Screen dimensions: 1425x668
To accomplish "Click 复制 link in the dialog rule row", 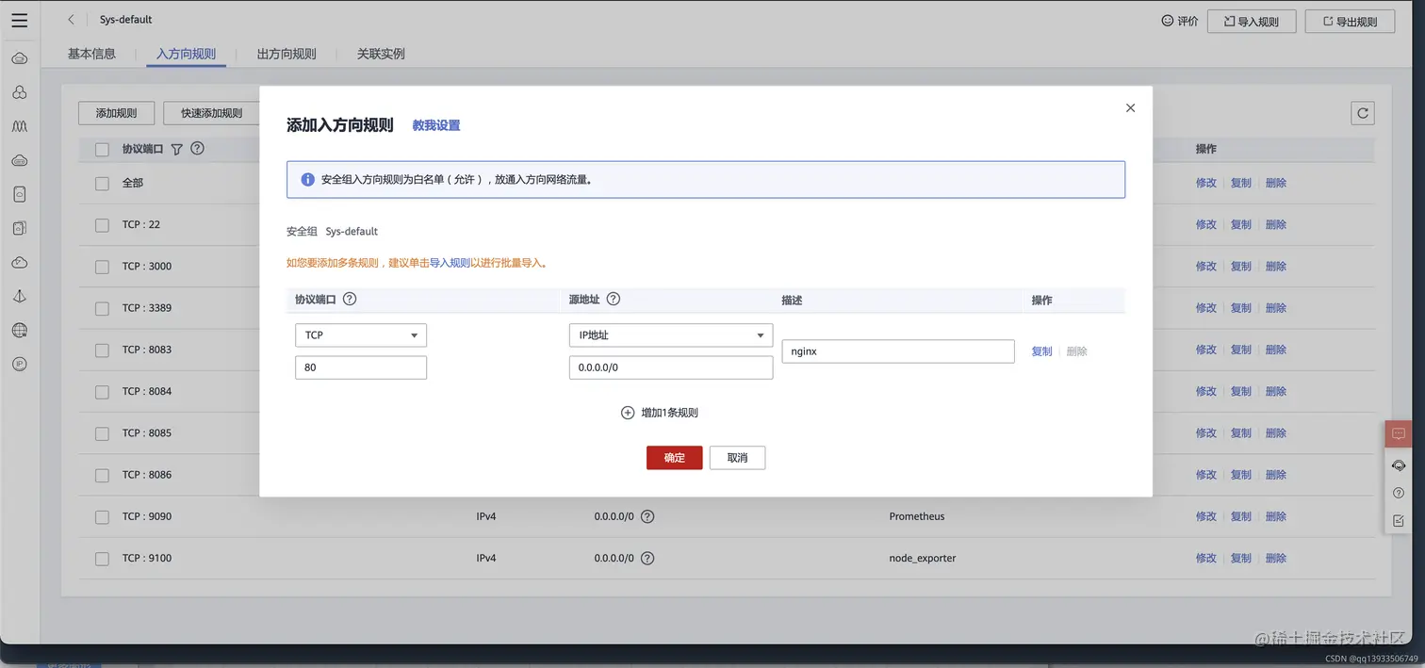I will (x=1041, y=351).
